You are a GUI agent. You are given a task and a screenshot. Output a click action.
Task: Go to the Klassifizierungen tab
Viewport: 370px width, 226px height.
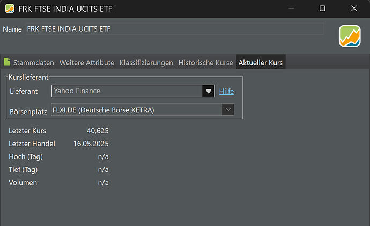(x=146, y=63)
